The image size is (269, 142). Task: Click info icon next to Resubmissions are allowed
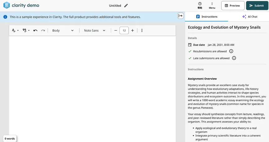231,51
